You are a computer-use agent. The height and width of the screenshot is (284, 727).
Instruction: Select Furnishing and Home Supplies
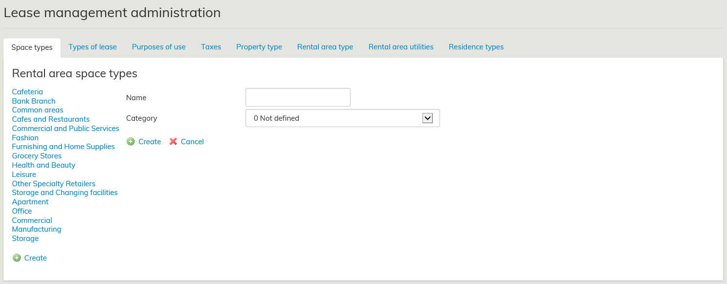point(64,147)
